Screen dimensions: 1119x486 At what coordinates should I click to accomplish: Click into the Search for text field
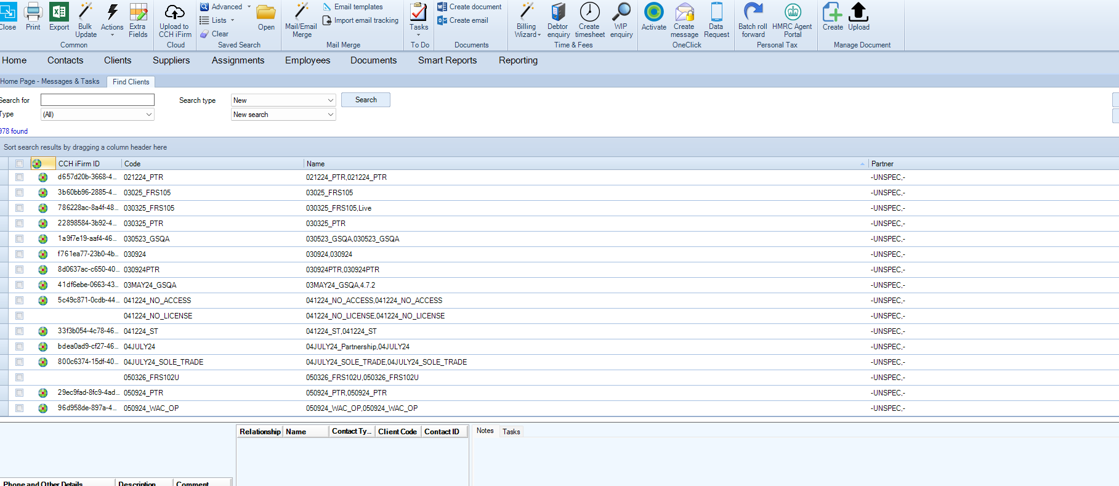[x=97, y=100]
